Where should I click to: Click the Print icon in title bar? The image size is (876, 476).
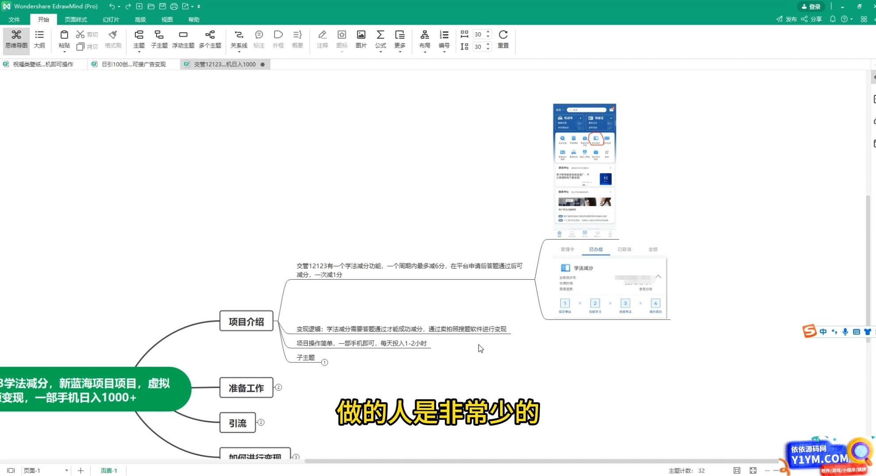click(174, 6)
